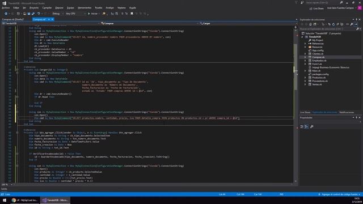The image size is (363, 204).
Task: Expand Clientes.vb node
Action: pyautogui.click(x=305, y=54)
